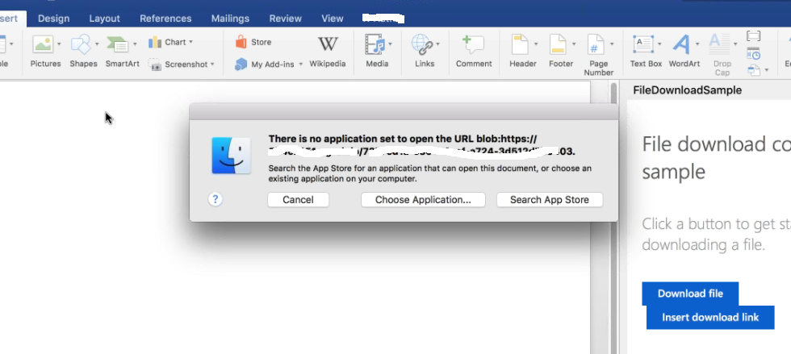The width and height of the screenshot is (791, 354).
Task: Expand the Object dropdown arrow
Action: (767, 70)
